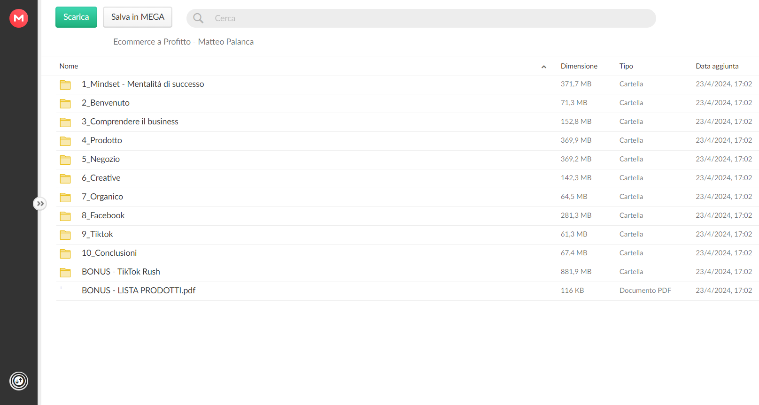Viewport: 759px width, 405px height.
Task: Select the 5_Negozio folder name
Action: [x=101, y=159]
